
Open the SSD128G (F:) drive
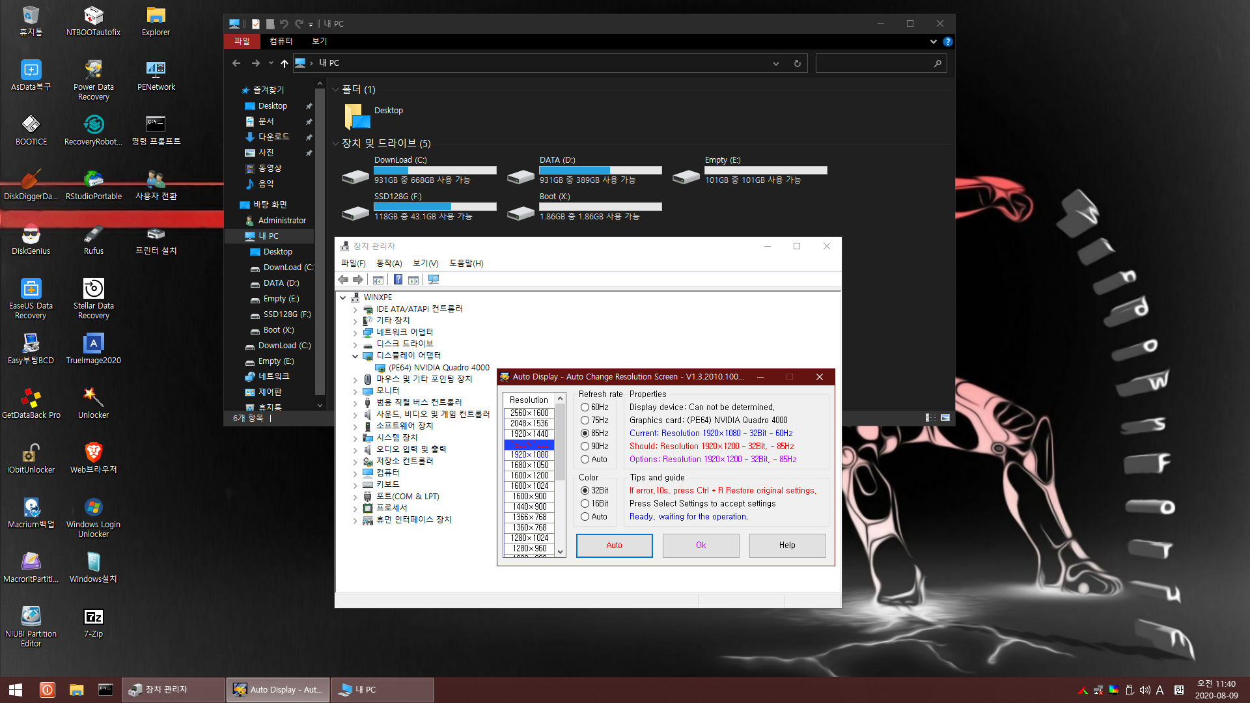(419, 206)
